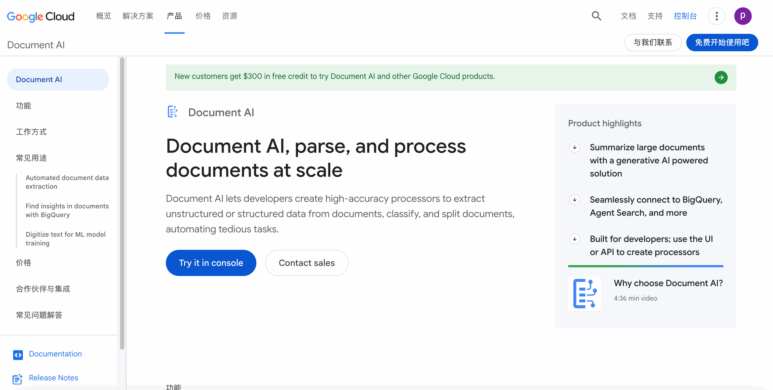Jump to 工作方式 section
Image resolution: width=773 pixels, height=390 pixels.
click(x=31, y=132)
